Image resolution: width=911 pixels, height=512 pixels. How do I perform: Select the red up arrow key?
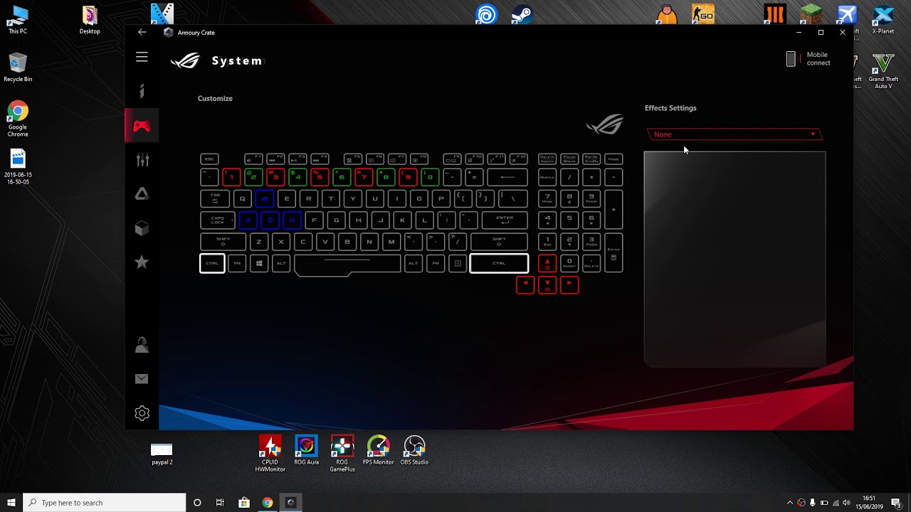coord(547,264)
